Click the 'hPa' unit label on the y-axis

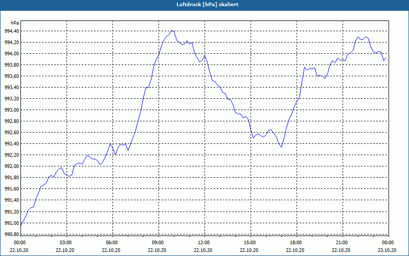(x=15, y=23)
